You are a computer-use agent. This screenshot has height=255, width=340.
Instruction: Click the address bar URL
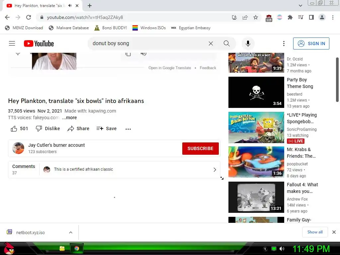pos(85,17)
